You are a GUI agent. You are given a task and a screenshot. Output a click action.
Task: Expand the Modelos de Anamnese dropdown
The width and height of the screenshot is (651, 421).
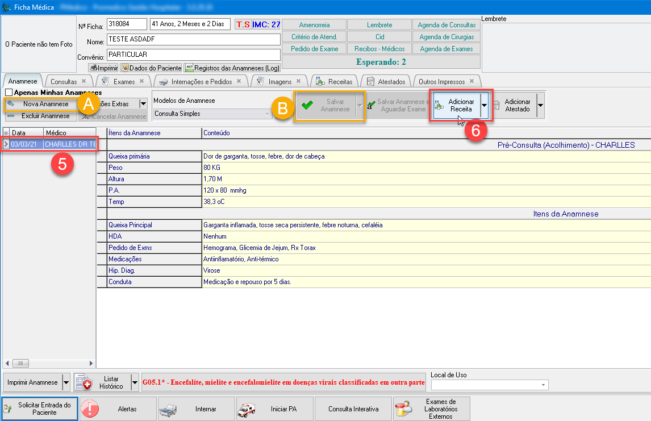[268, 114]
